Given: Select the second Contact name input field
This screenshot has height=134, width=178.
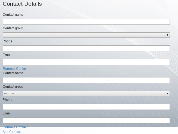Looking at the screenshot, I should click(86, 80).
